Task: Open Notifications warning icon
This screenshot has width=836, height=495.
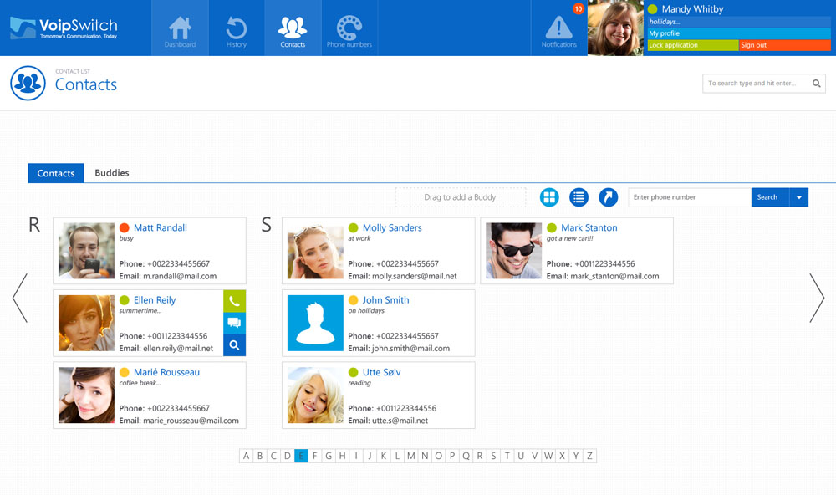Action: click(558, 28)
